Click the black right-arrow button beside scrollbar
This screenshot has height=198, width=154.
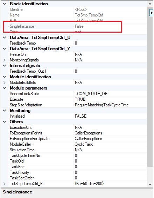click(152, 13)
